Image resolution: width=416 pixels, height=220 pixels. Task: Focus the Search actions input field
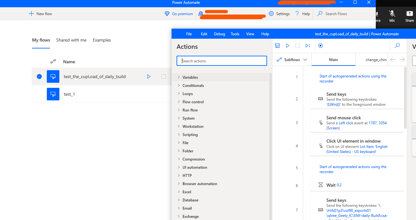(x=222, y=61)
